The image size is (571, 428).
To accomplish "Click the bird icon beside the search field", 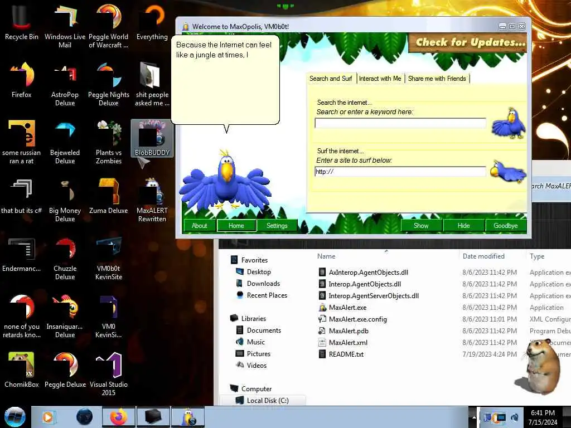I will [x=509, y=122].
